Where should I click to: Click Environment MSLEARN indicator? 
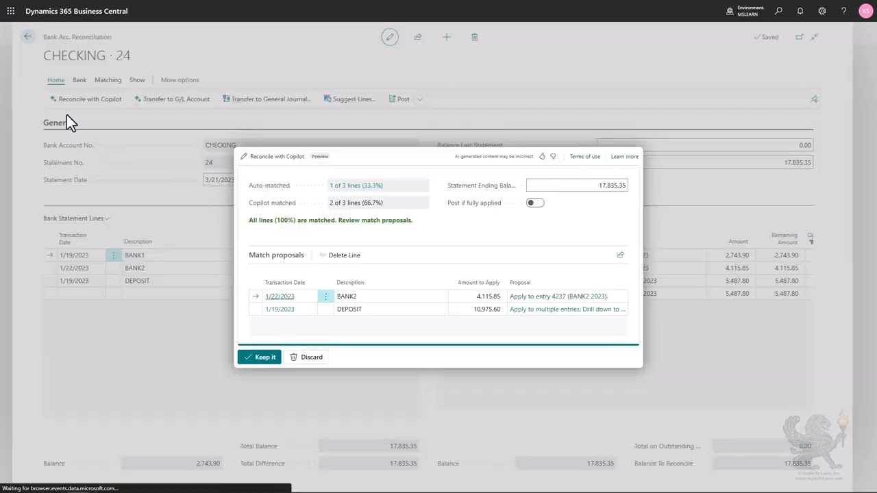(x=745, y=11)
